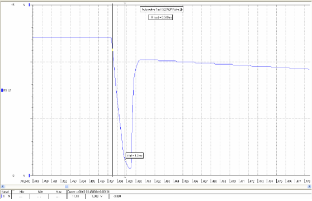Select the gray second cursor line

[125, 89]
